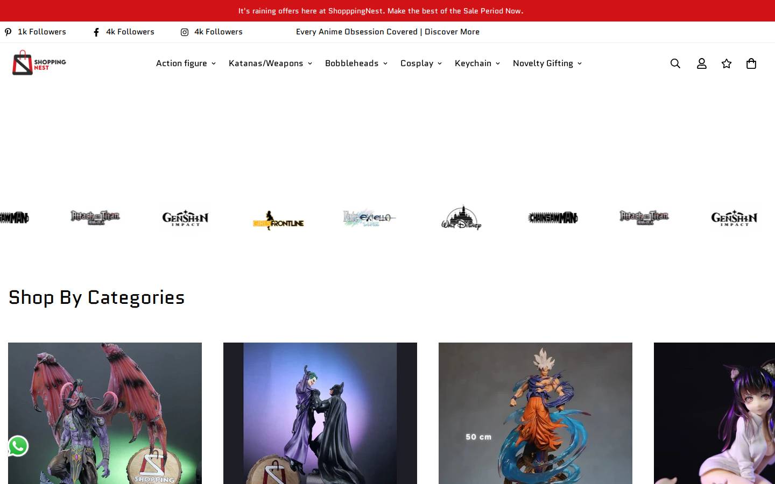This screenshot has width=775, height=484.
Task: Click the Instagram icon
Action: [x=185, y=32]
